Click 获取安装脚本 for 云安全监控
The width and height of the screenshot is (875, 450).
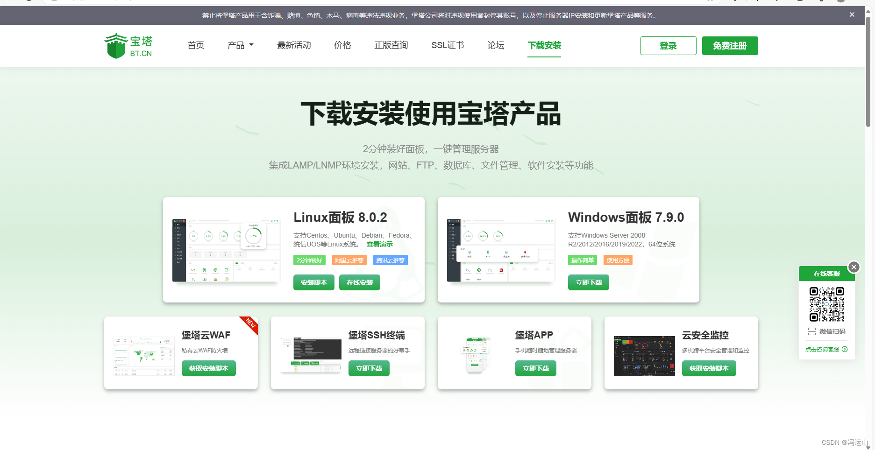click(x=709, y=368)
